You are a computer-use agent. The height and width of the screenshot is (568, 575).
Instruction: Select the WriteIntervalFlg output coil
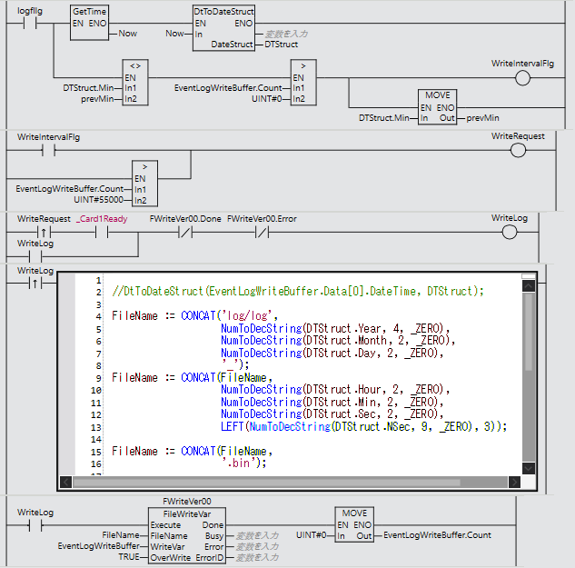point(521,77)
